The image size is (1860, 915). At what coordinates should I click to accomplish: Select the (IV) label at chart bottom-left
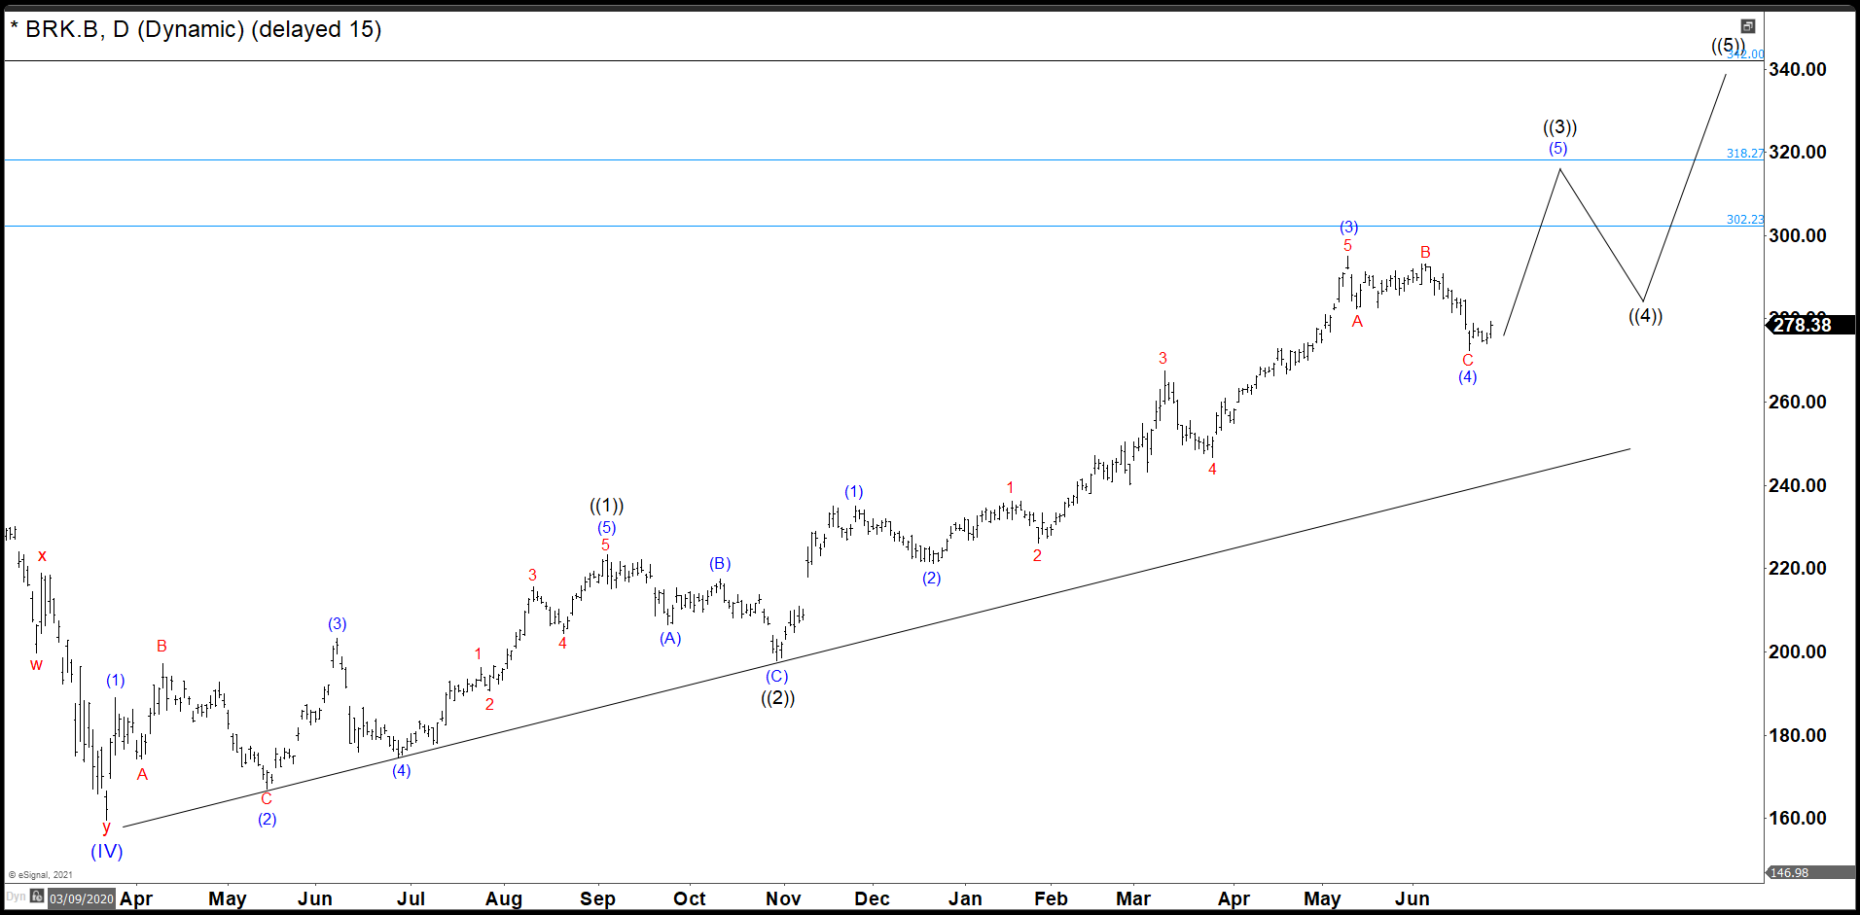(x=107, y=851)
